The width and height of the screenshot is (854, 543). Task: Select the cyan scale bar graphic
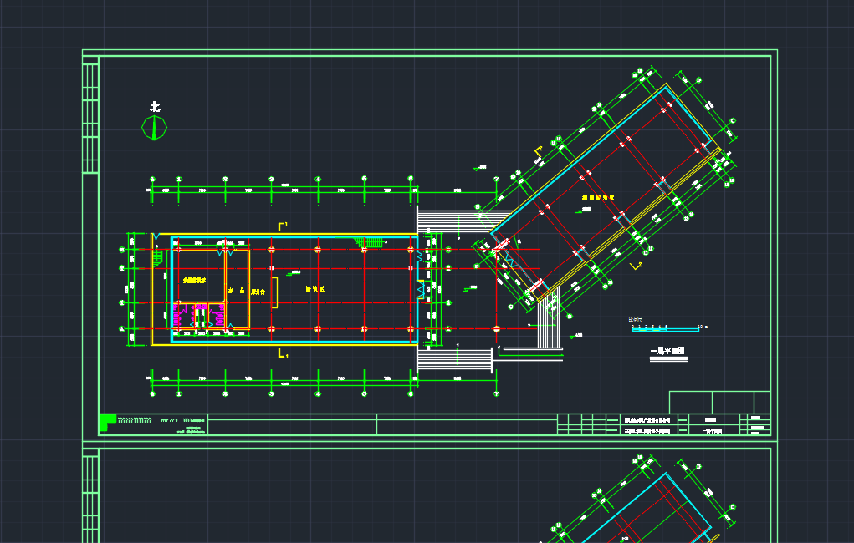(665, 330)
